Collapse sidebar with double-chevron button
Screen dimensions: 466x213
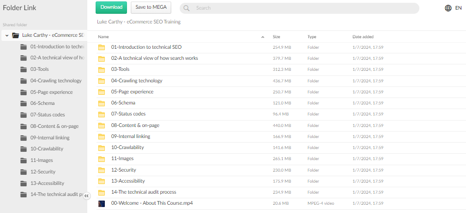point(86,196)
